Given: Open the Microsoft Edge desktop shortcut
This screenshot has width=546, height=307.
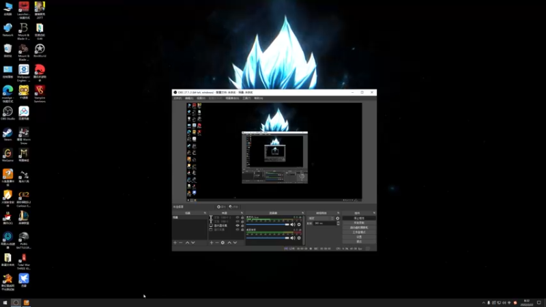Looking at the screenshot, I should click(8, 94).
